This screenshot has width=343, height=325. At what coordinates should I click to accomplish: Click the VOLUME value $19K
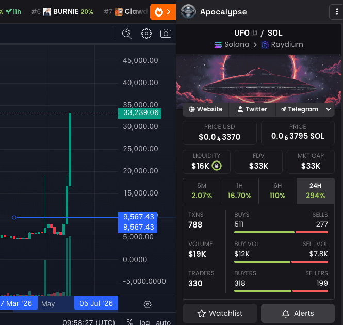pyautogui.click(x=197, y=254)
